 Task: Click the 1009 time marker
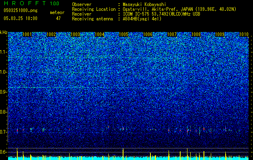point(220,34)
